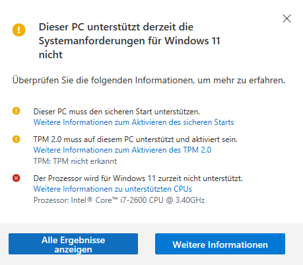Open link about activating TPM 2.0
303x265 pixels.
[x=122, y=150]
